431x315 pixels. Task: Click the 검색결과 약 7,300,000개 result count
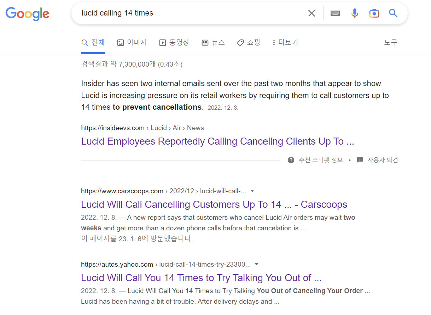pyautogui.click(x=132, y=64)
